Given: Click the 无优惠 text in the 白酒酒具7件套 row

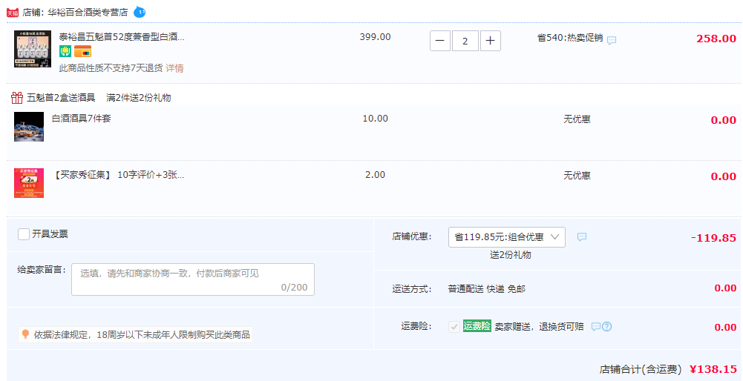Looking at the screenshot, I should click(x=577, y=119).
